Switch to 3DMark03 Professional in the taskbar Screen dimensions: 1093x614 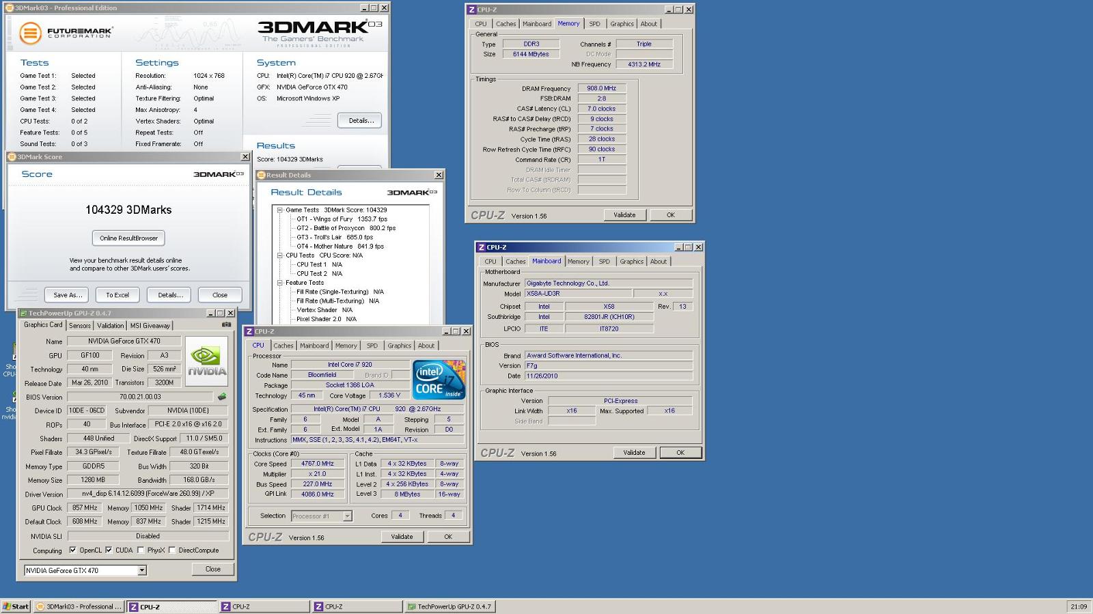click(79, 606)
